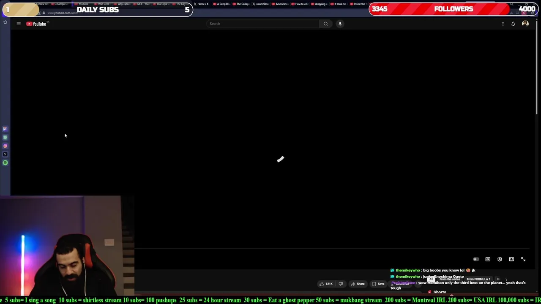
Task: Click the www.youtube.com/watch address bar
Action: (x=62, y=13)
